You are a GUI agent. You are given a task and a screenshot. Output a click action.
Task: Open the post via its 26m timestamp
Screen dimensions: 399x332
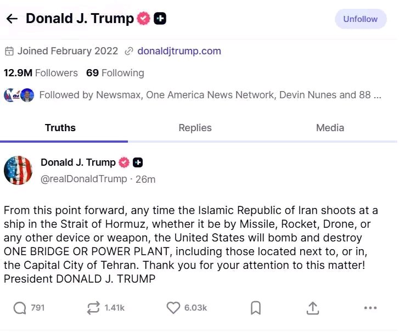(145, 179)
